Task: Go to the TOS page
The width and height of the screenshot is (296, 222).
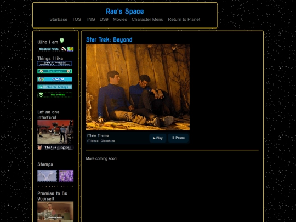Action: pyautogui.click(x=76, y=19)
